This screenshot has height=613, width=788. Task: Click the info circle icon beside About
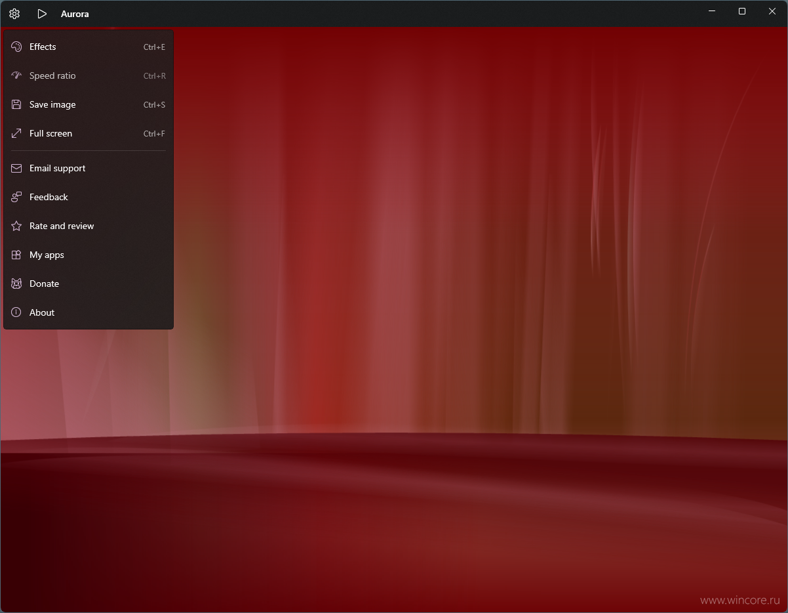coord(16,312)
